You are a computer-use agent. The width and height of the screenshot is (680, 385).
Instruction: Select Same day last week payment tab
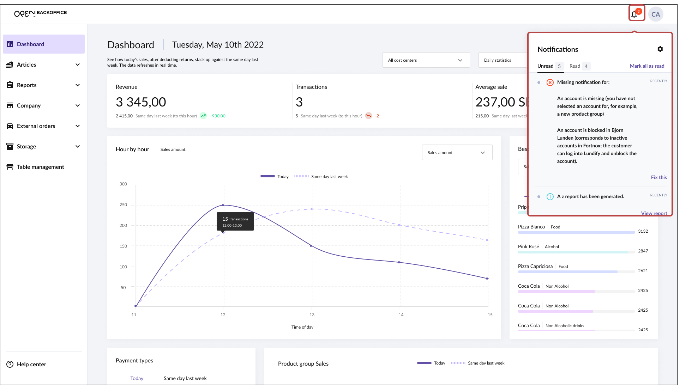pyautogui.click(x=185, y=378)
